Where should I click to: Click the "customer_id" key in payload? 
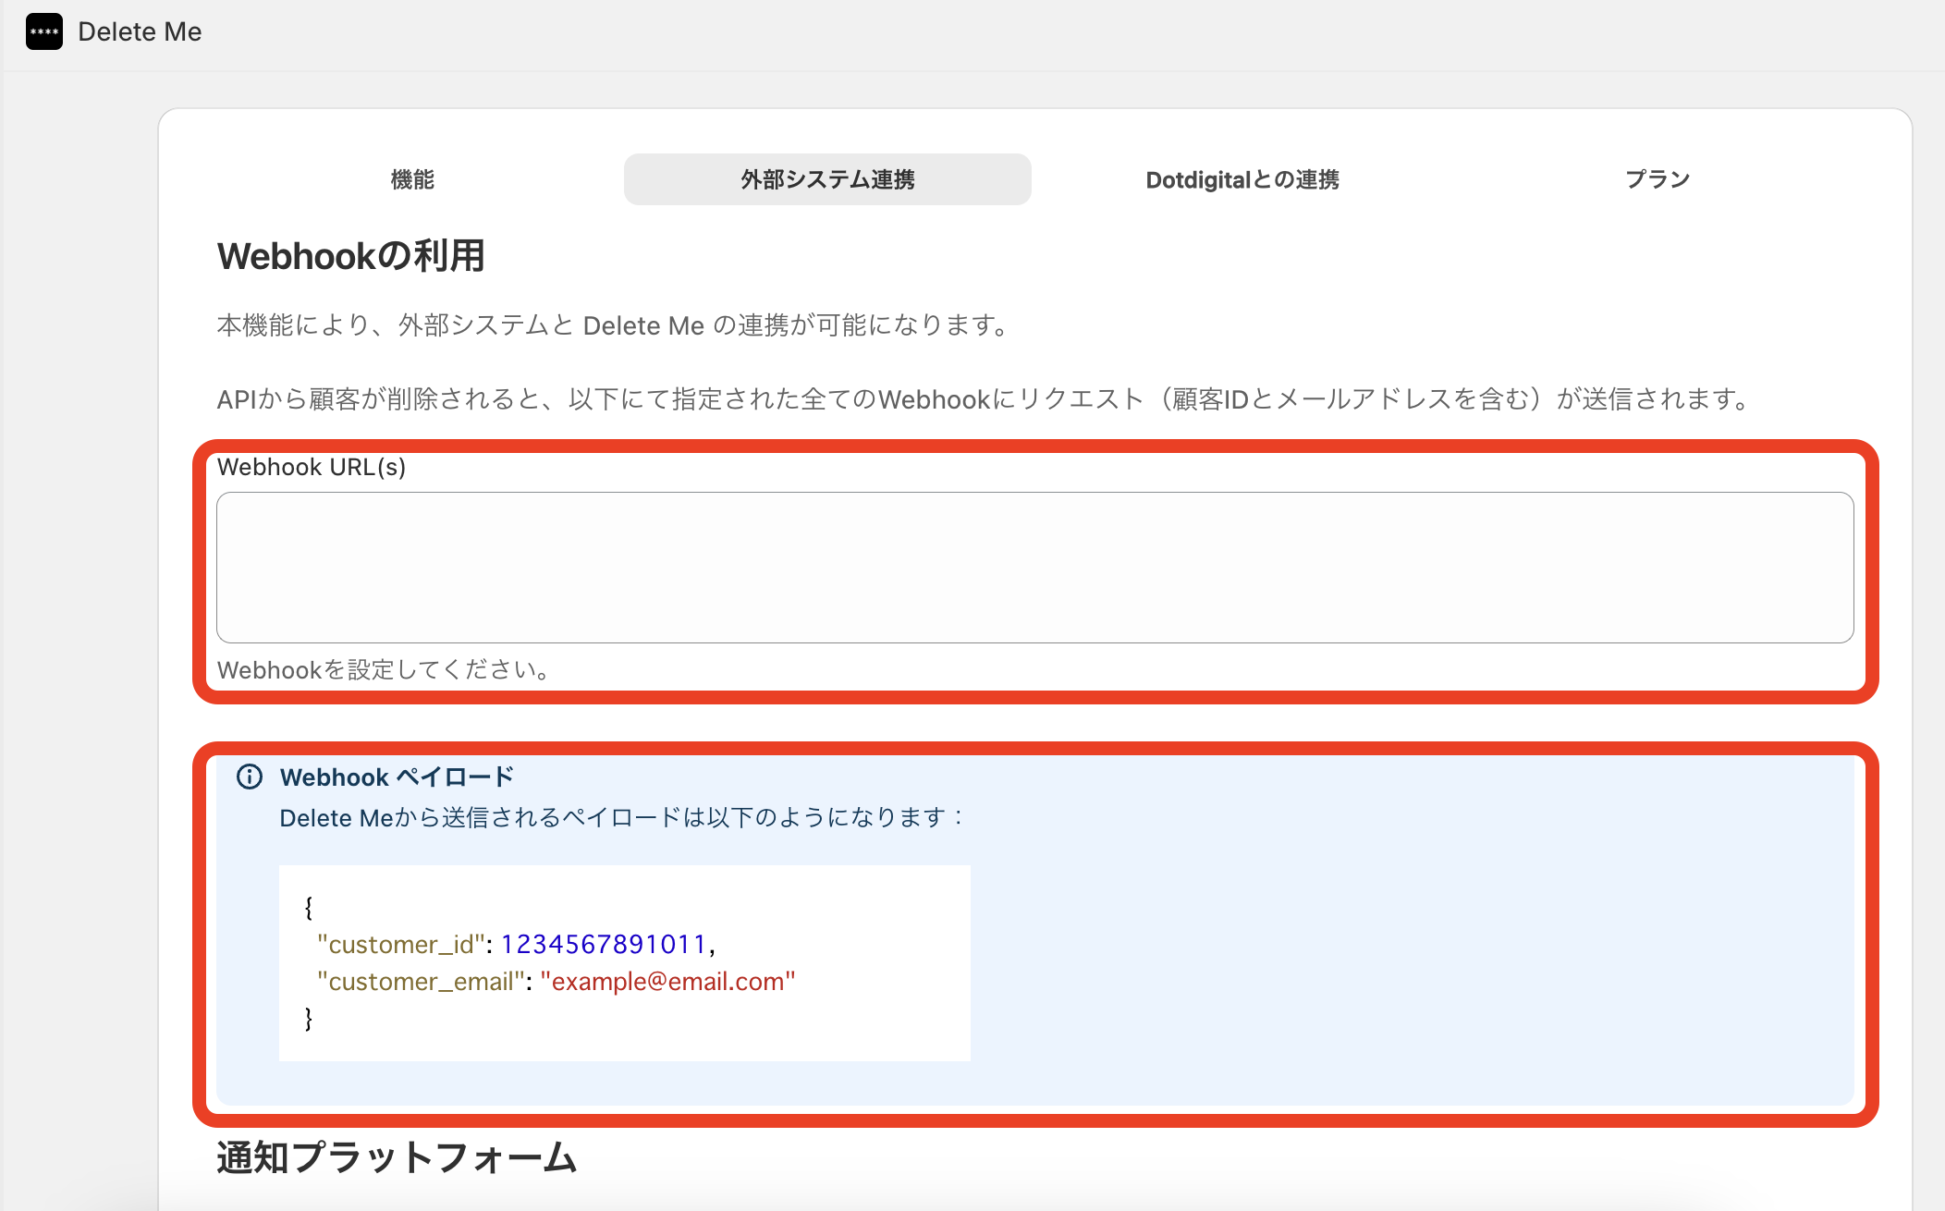click(x=401, y=944)
